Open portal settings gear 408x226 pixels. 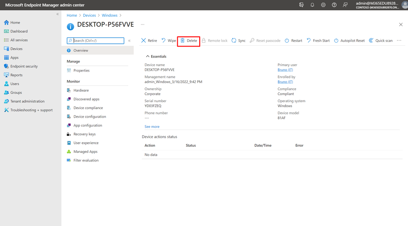[323, 5]
